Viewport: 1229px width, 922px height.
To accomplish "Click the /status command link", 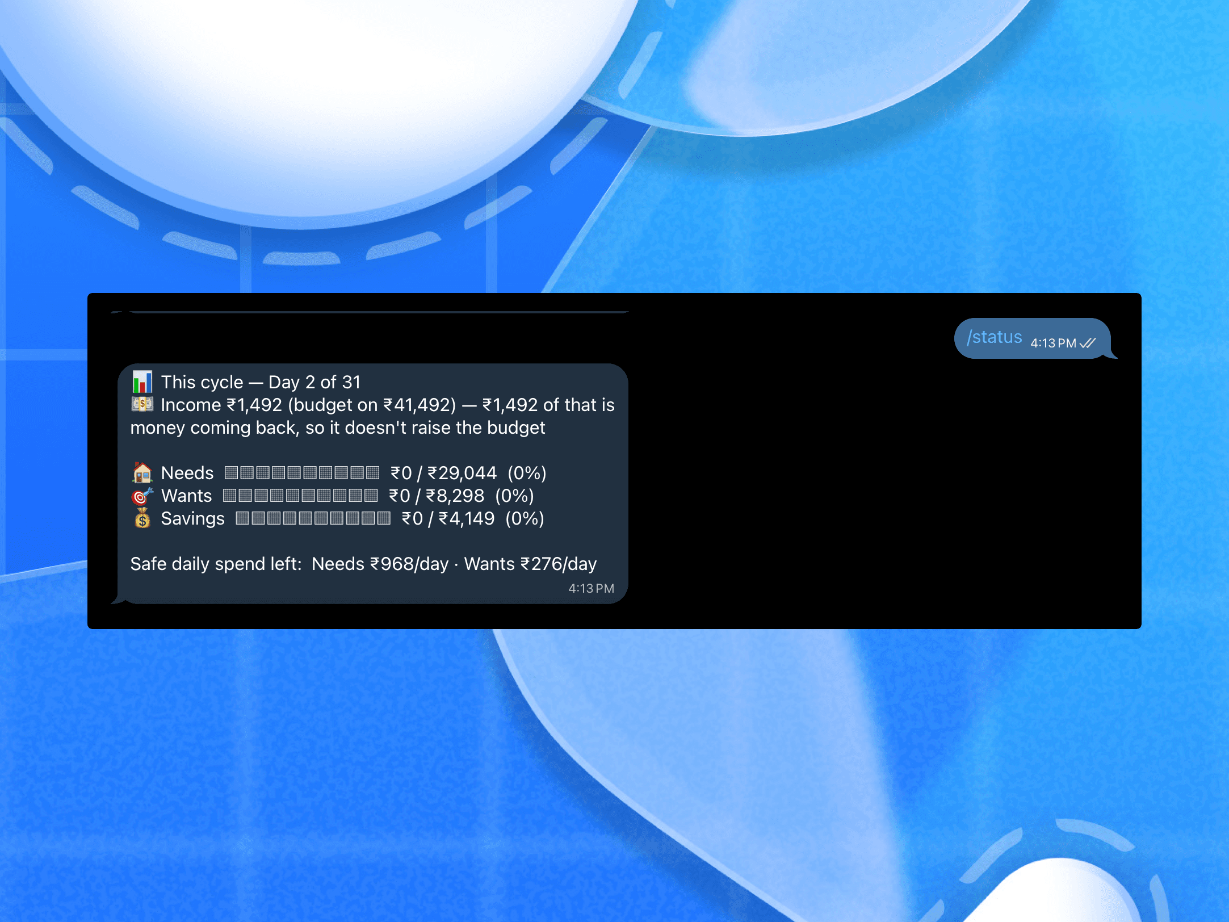I will coord(994,337).
